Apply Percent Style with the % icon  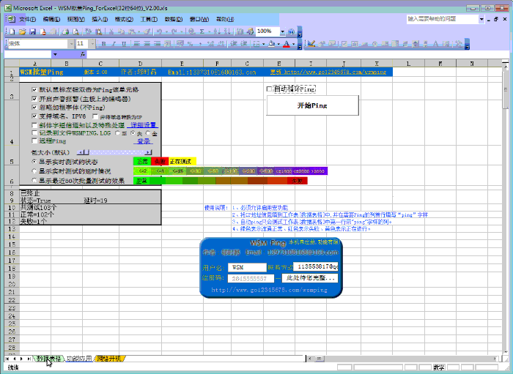(190, 44)
